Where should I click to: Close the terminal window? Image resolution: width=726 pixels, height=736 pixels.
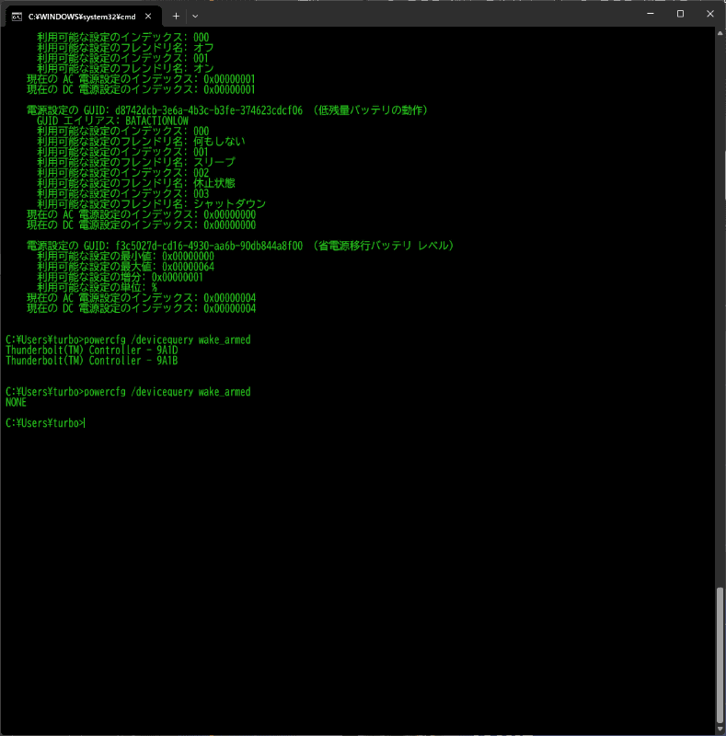710,14
